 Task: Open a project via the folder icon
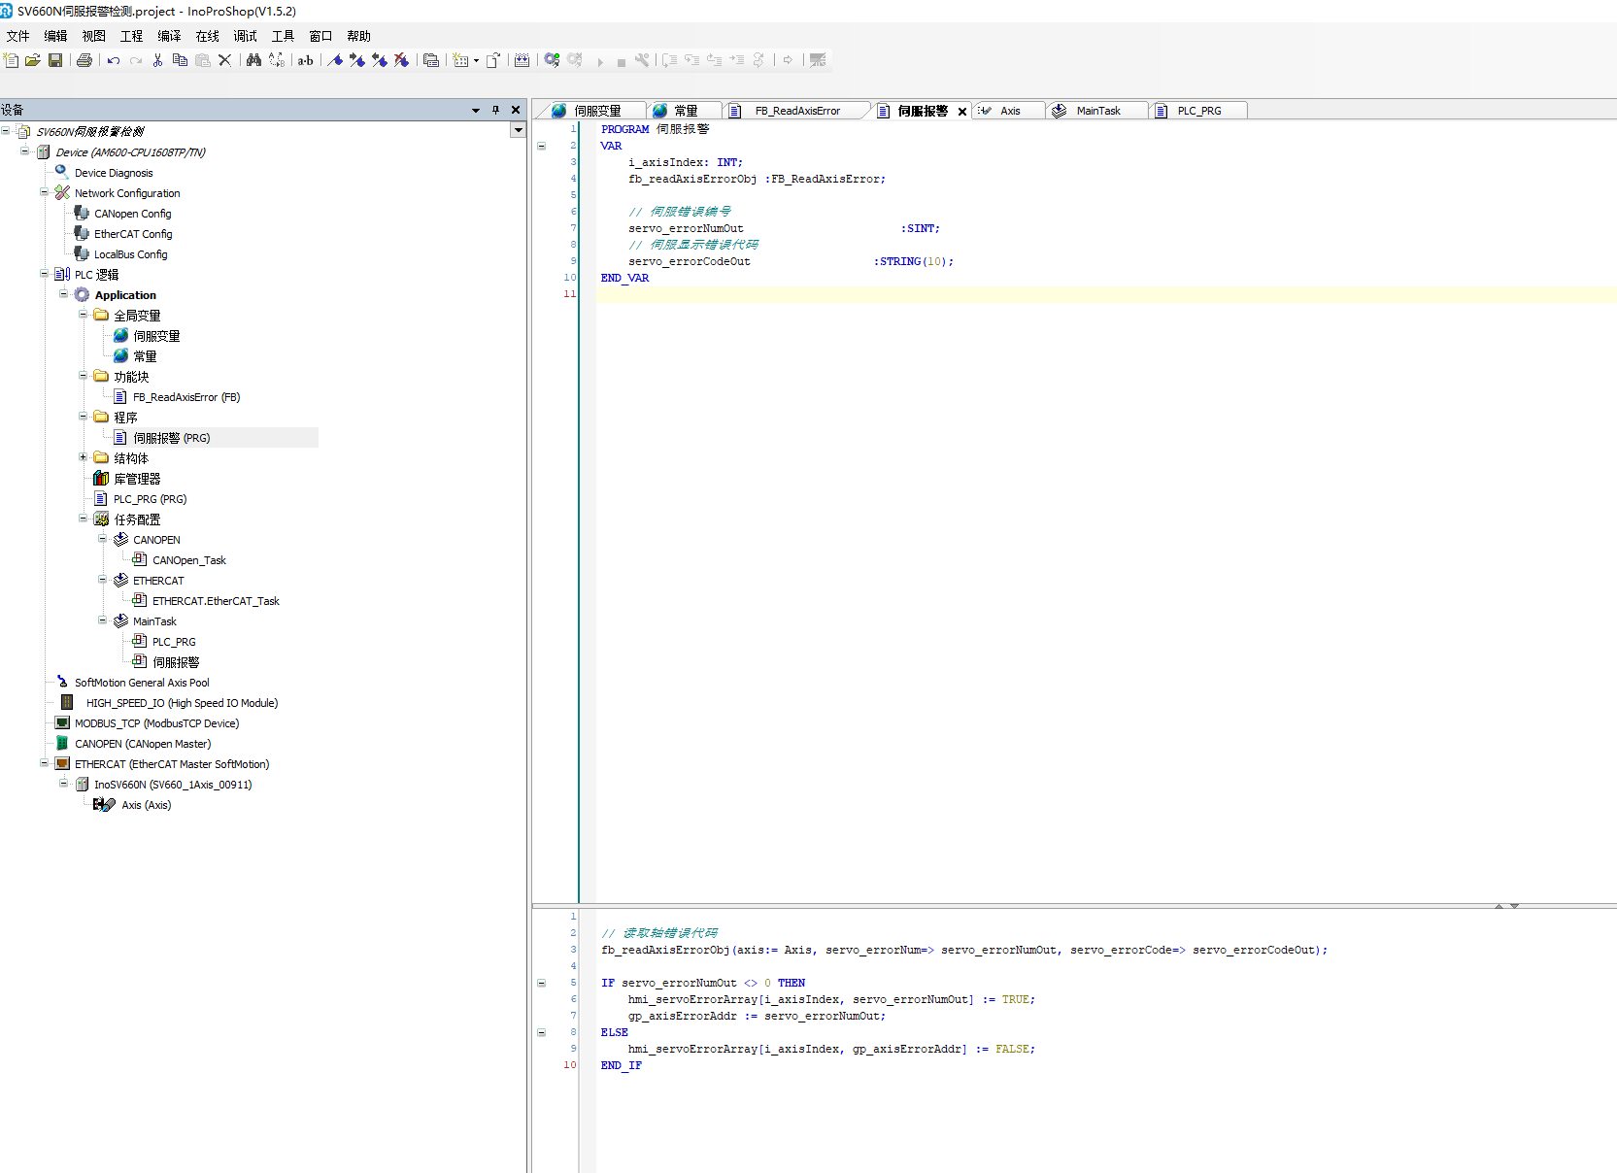[33, 60]
